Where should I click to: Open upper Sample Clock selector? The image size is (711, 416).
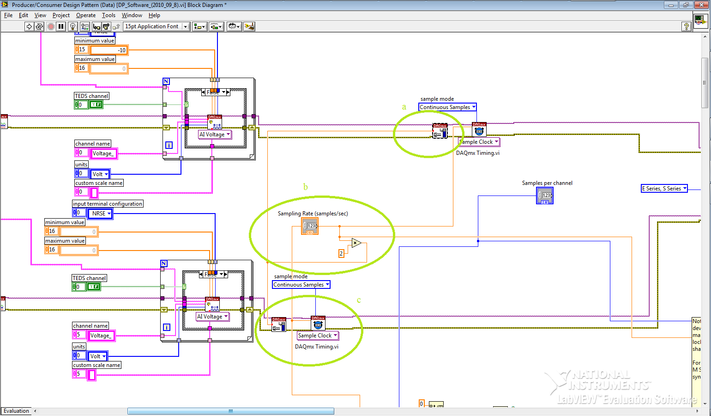480,142
